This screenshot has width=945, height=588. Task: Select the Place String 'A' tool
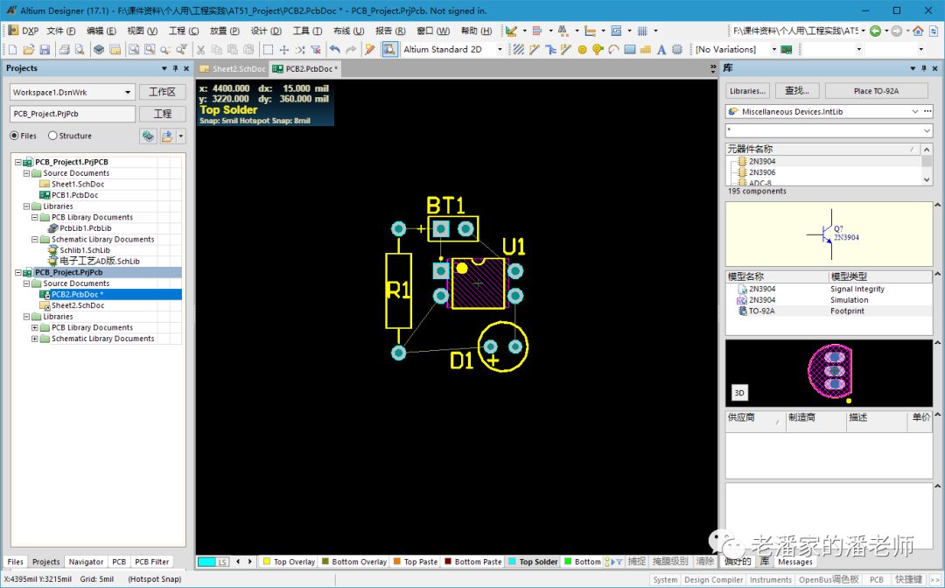[661, 50]
